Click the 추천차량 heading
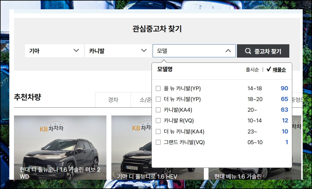The width and height of the screenshot is (312, 189). click(27, 97)
